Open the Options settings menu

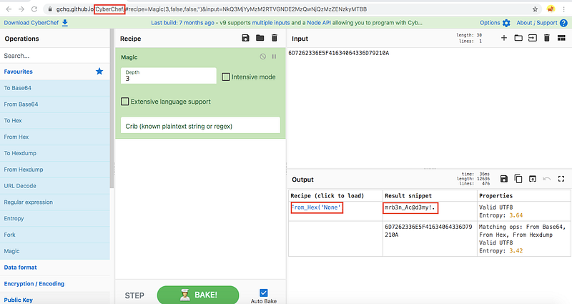(x=495, y=23)
